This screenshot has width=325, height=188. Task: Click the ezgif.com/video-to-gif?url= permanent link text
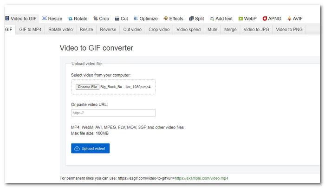[x=146, y=178]
